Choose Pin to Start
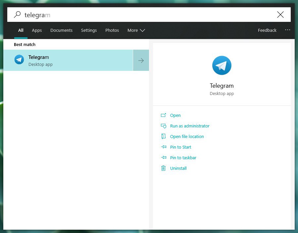This screenshot has height=233, width=298. pos(180,147)
